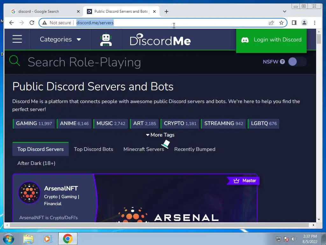The width and height of the screenshot is (326, 245).
Task: Click the DiscordMe logo
Action: tap(160, 40)
